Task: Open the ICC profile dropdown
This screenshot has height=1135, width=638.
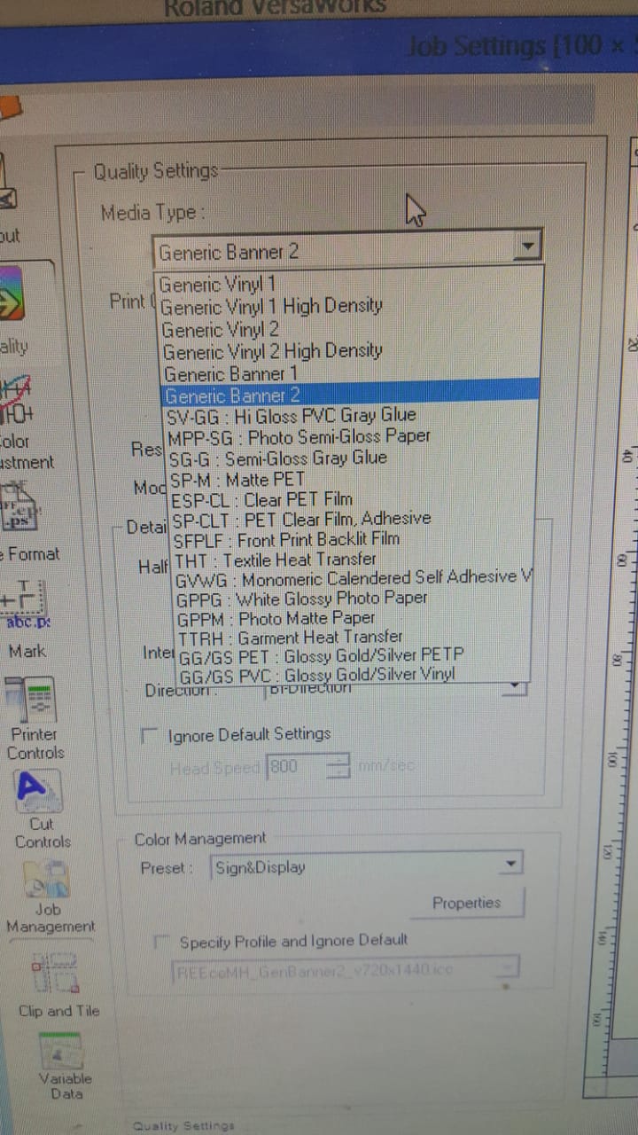Action: (x=344, y=970)
